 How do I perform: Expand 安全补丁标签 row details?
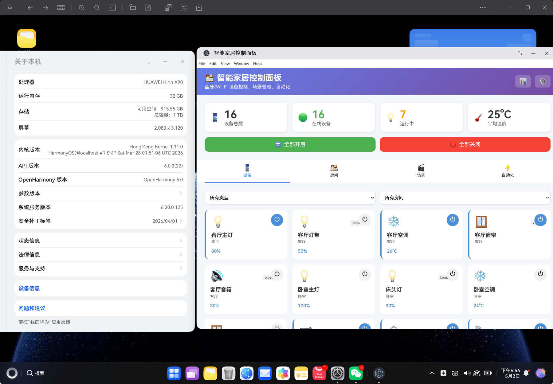(100, 221)
